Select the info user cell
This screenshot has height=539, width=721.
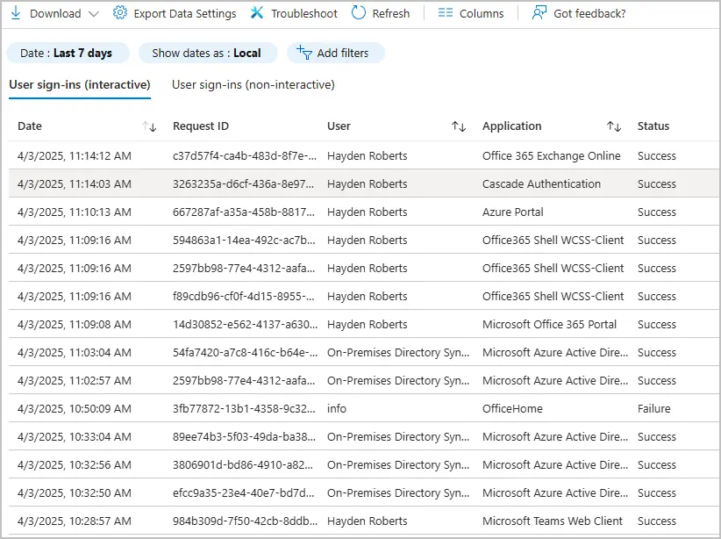[x=337, y=409]
